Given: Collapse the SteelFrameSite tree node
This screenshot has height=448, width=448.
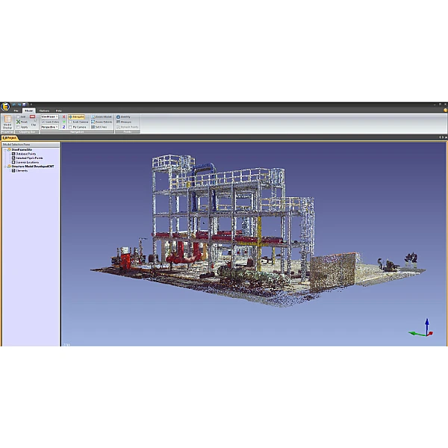Looking at the screenshot, I should (x=5, y=149).
